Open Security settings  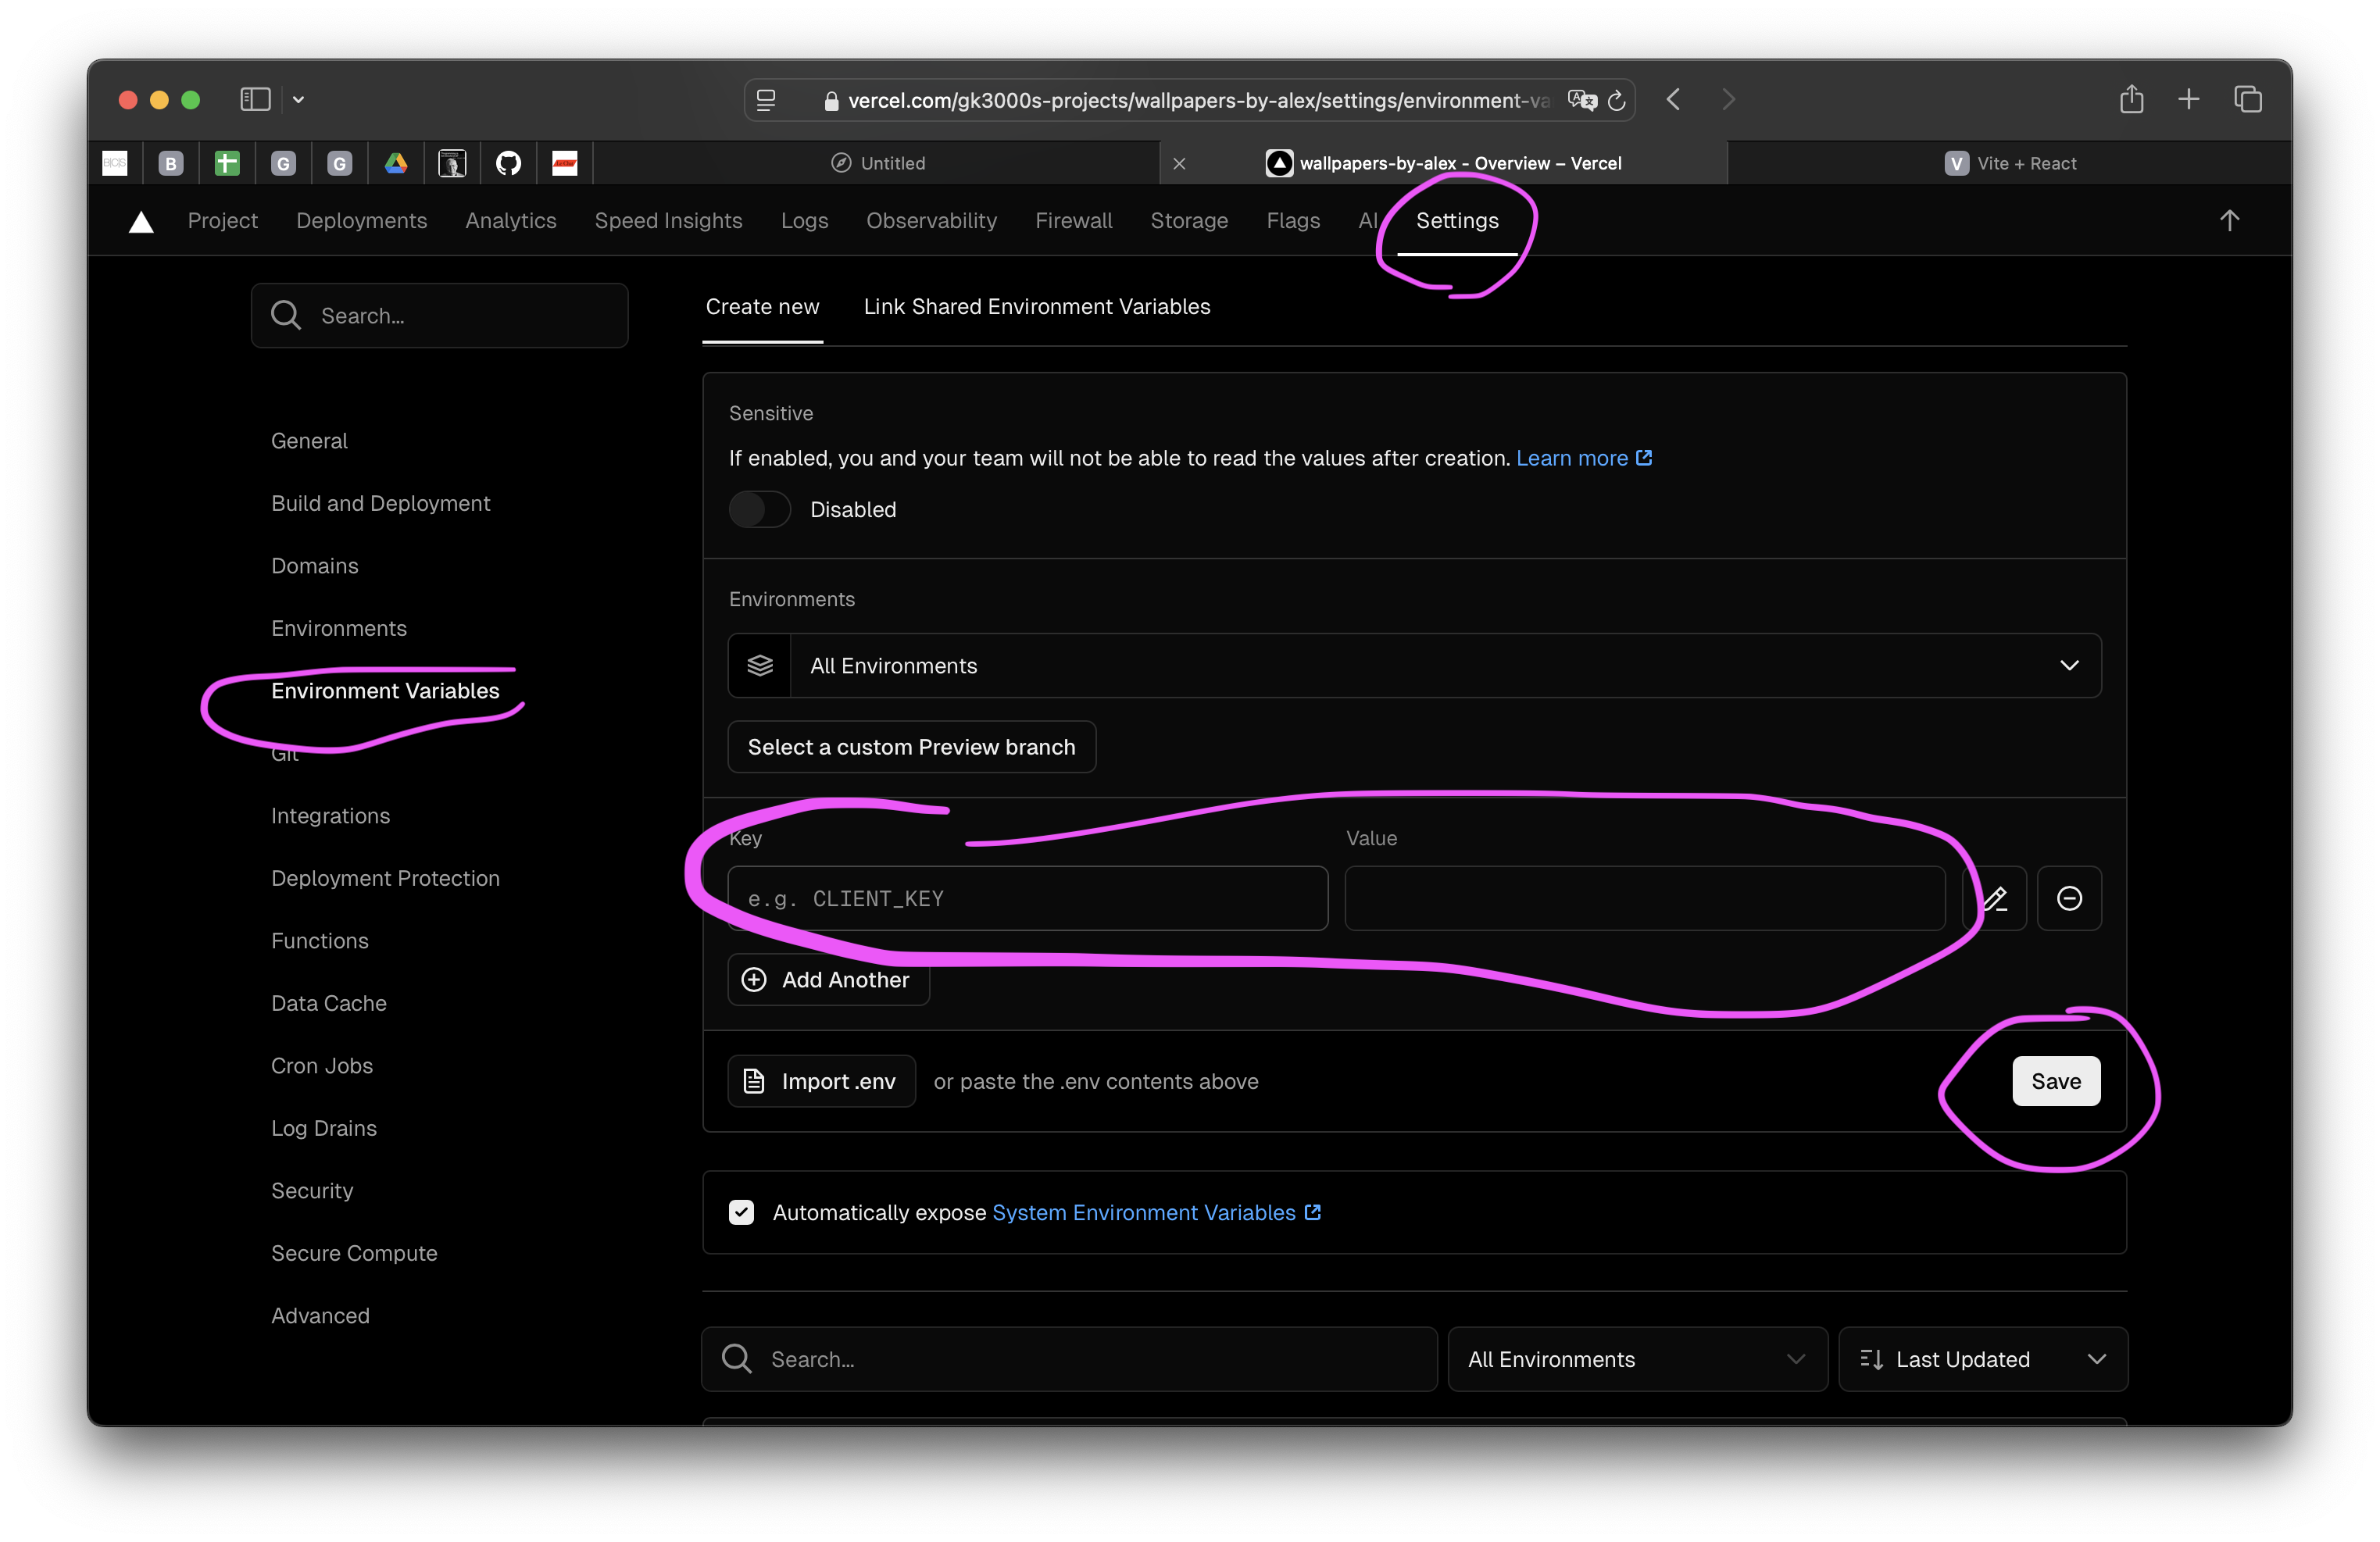pos(312,1191)
